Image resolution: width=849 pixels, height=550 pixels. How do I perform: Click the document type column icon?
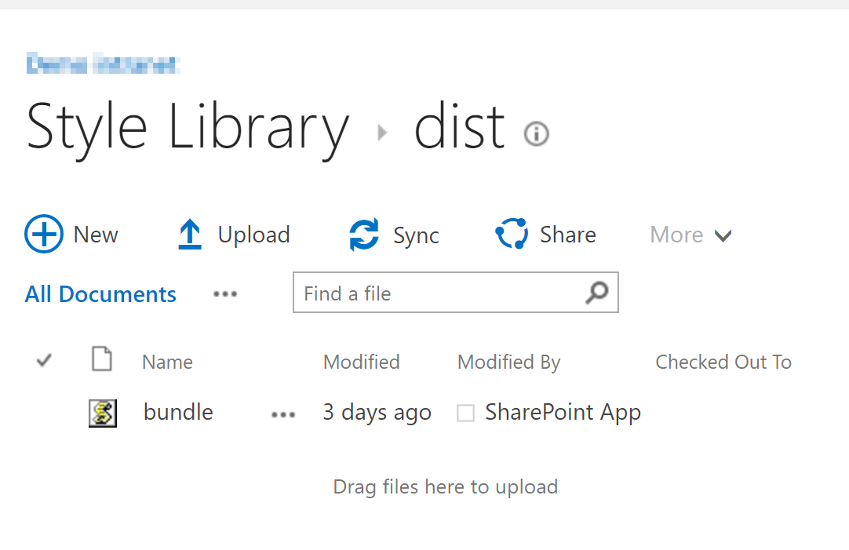click(102, 359)
